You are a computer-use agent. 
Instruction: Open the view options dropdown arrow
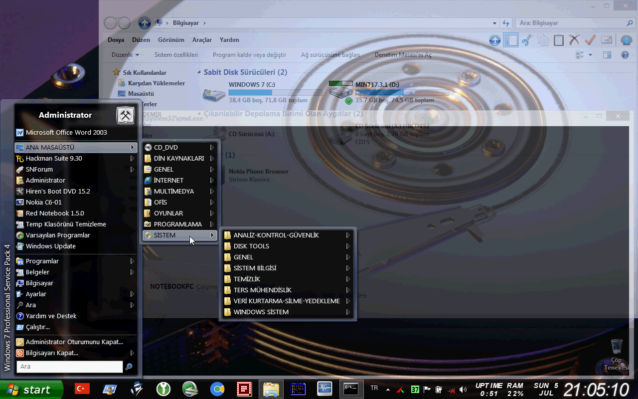(591, 55)
